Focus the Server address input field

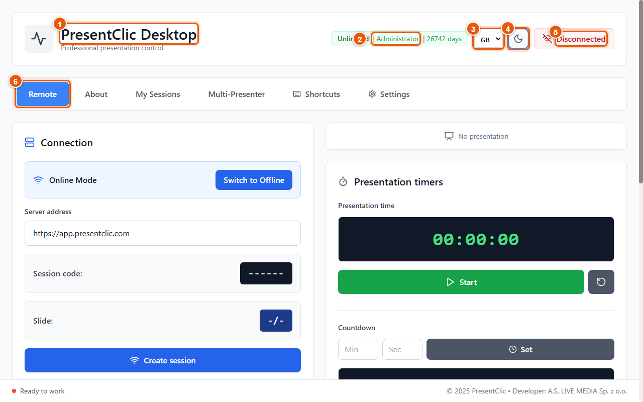tap(163, 233)
